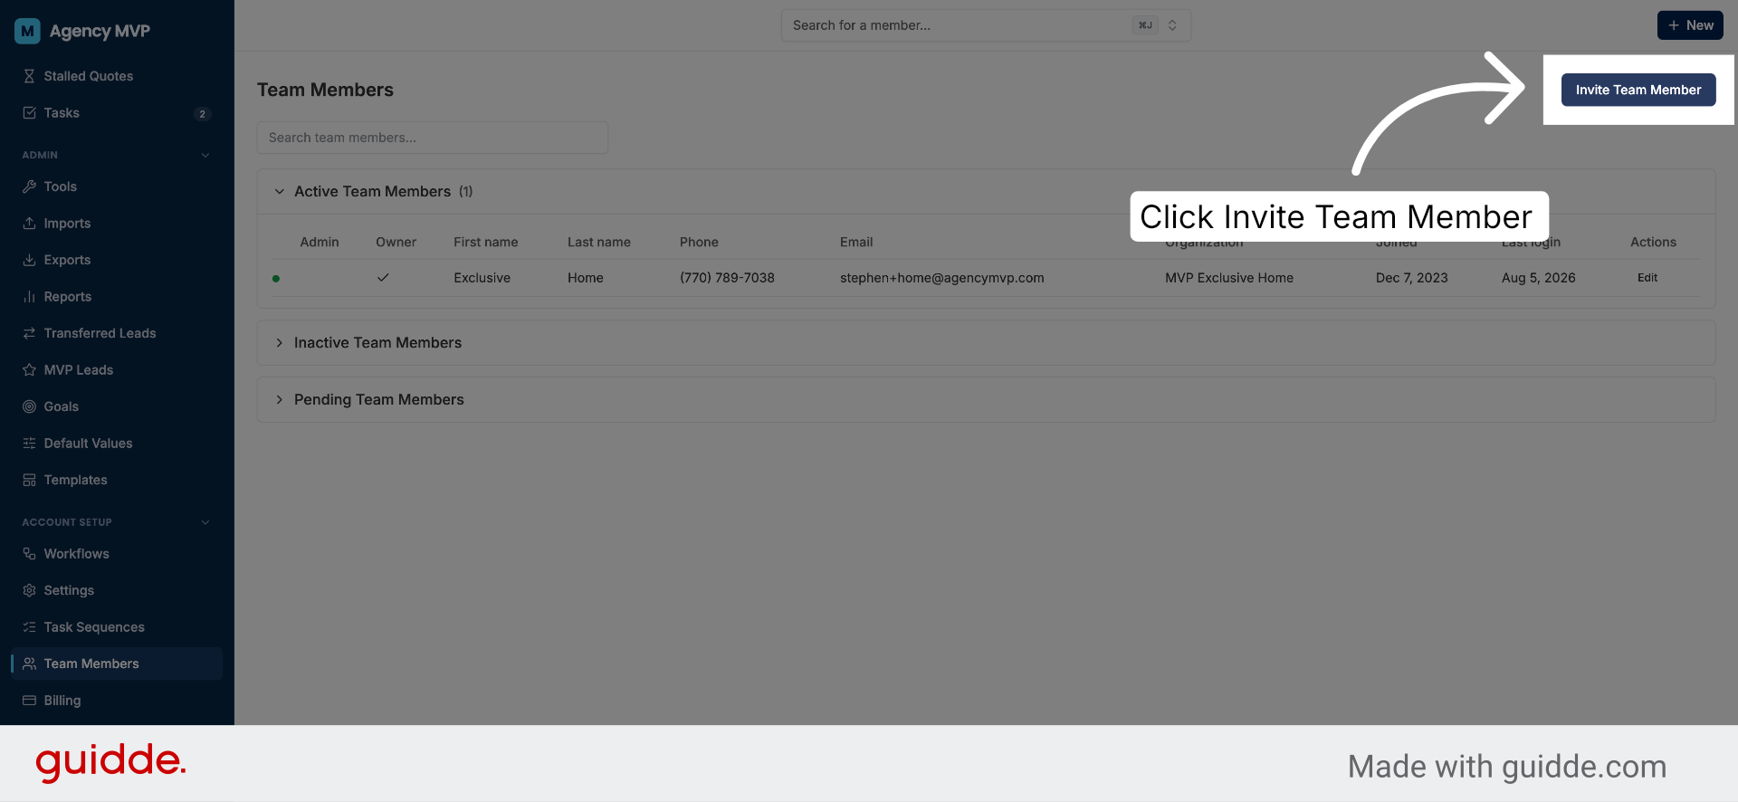Click the Owner column header
Viewport: 1738px width, 802px height.
coord(396,242)
